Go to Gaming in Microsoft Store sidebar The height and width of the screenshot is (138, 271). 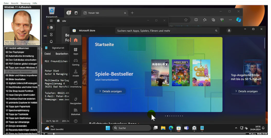[x=75, y=62]
